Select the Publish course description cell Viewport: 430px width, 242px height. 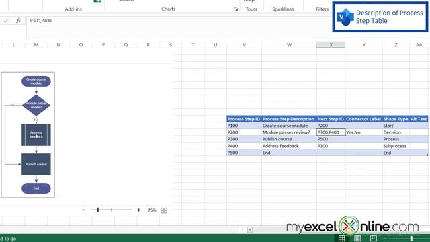tap(289, 139)
